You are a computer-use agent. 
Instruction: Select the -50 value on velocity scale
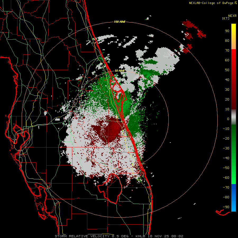(x=226, y=168)
